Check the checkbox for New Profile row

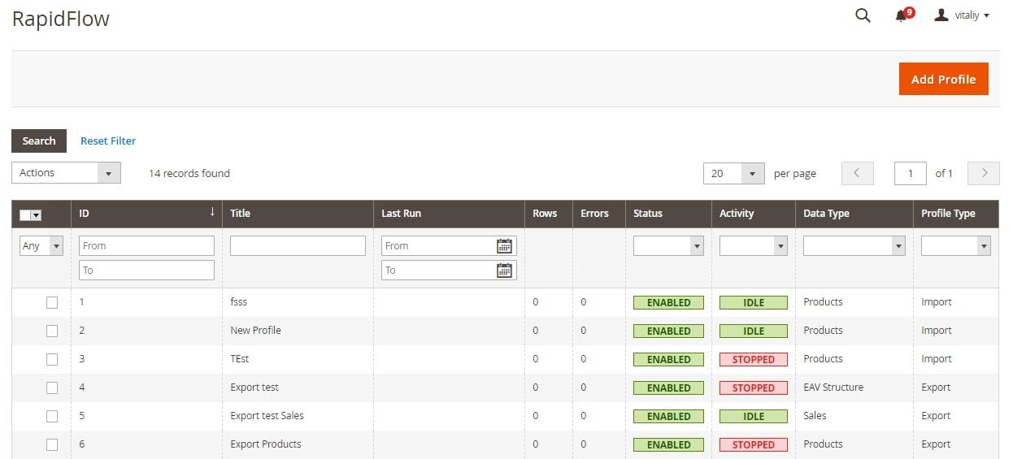tap(52, 331)
